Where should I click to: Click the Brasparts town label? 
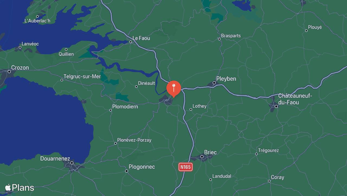(231, 36)
